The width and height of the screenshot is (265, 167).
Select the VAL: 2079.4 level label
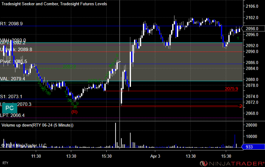tap(12, 78)
